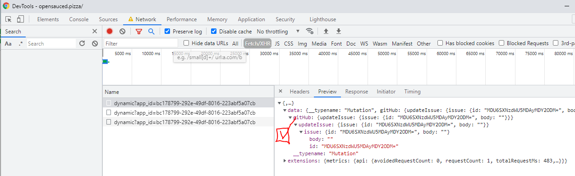
Task: Open the Elements tab
Action: 48,19
